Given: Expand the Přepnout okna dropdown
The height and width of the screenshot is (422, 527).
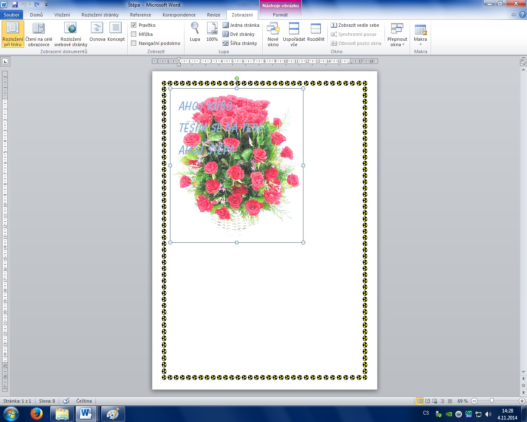Looking at the screenshot, I should click(x=397, y=34).
